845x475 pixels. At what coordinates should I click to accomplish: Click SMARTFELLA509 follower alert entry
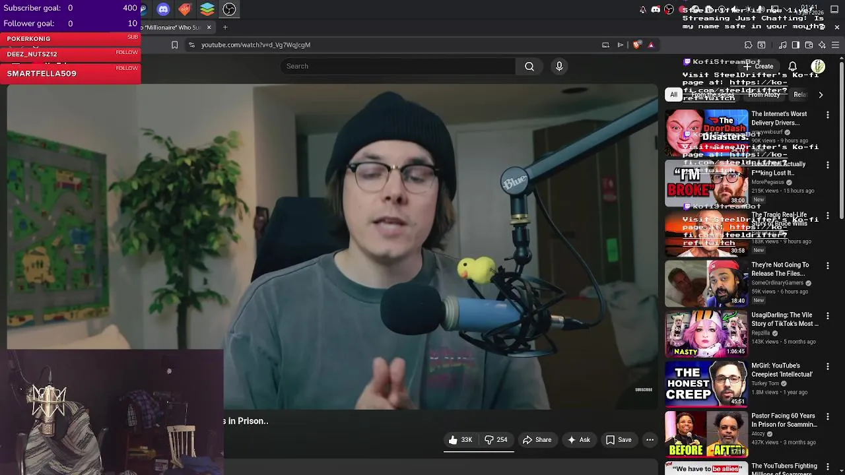[70, 73]
